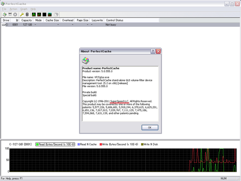This screenshot has height=181, width=241.
Task: Click the Id column header
Action: click(x=15, y=20)
